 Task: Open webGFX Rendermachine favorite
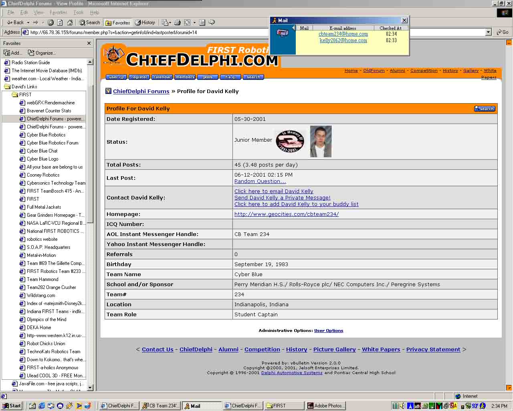point(47,103)
